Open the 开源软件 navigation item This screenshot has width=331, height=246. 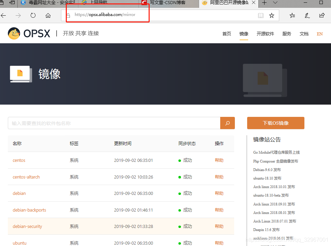tap(265, 34)
